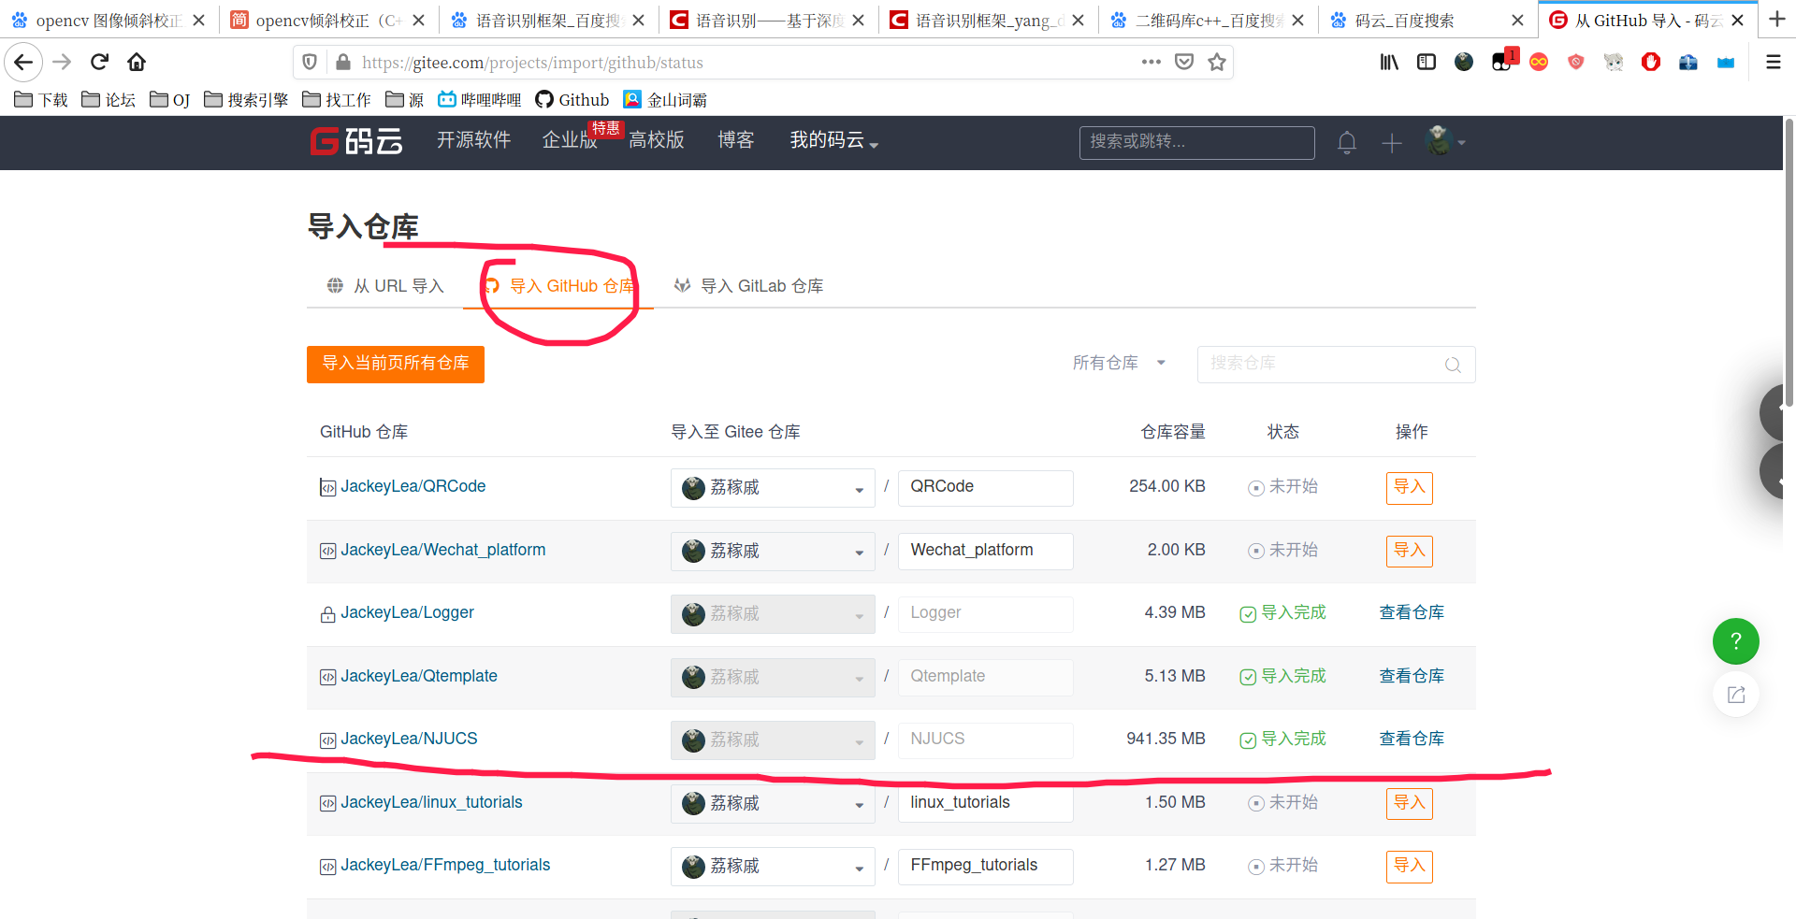The image size is (1796, 919).
Task: Open a new browser tab
Action: [1777, 20]
